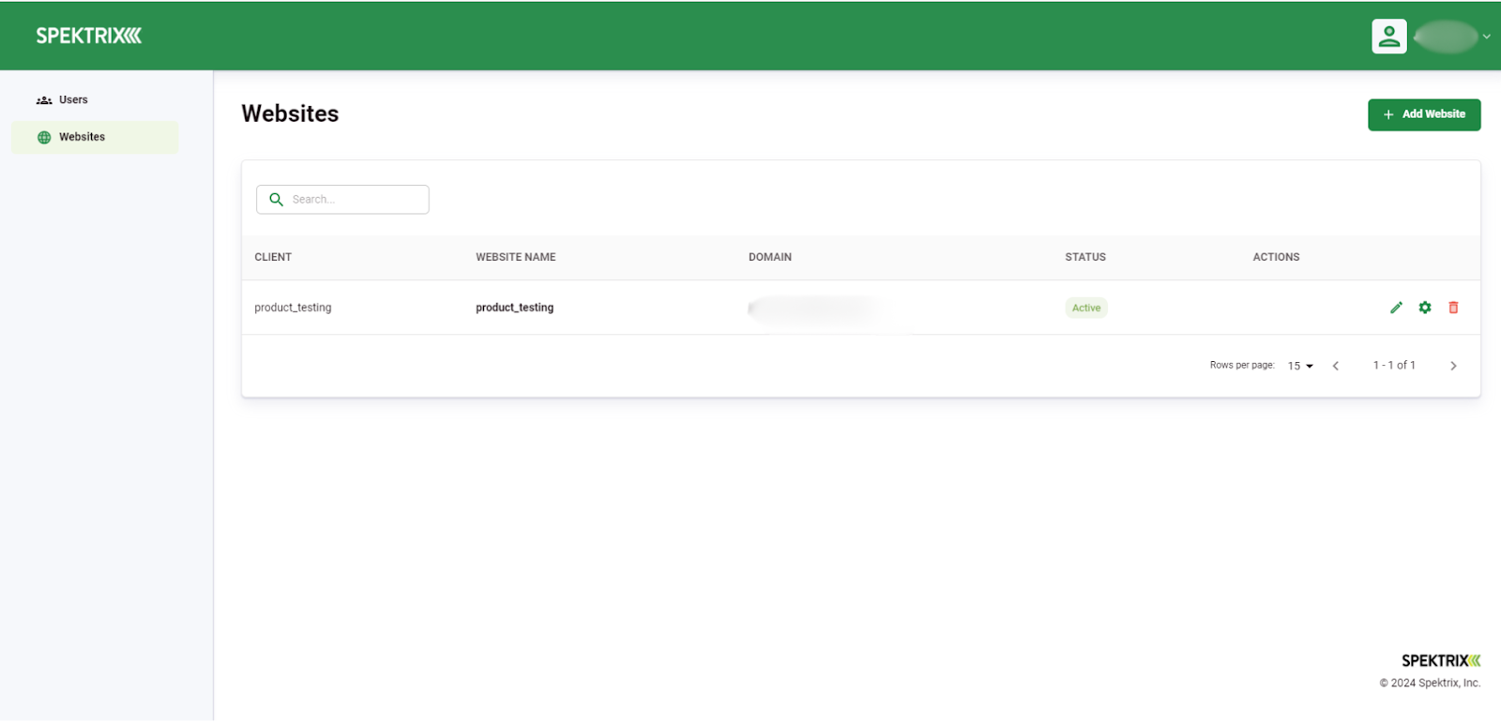
Task: Click the Add Website button
Action: point(1423,114)
